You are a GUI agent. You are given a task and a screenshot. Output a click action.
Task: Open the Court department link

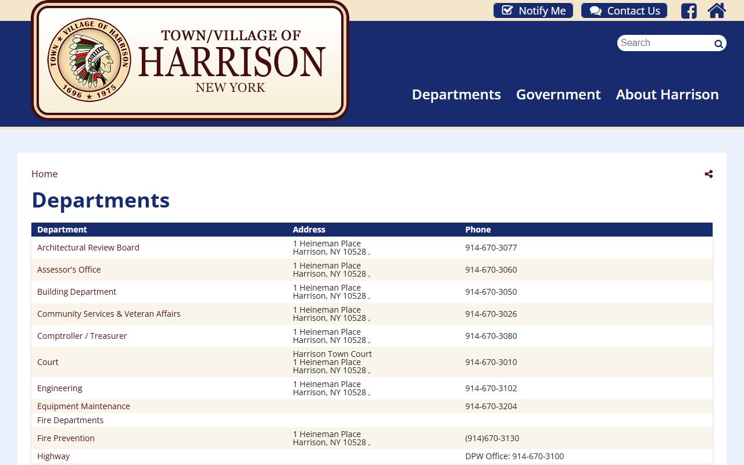[48, 362]
